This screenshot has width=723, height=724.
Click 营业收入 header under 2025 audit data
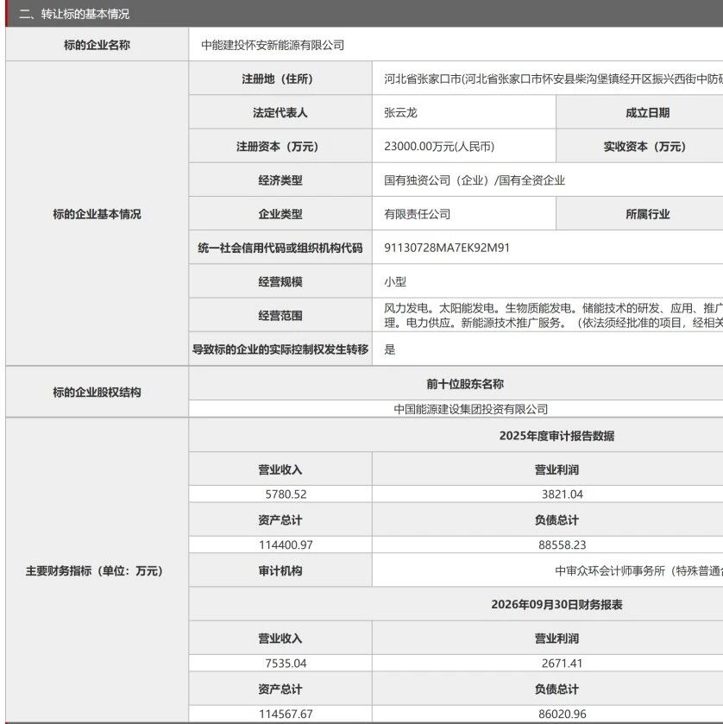[280, 469]
